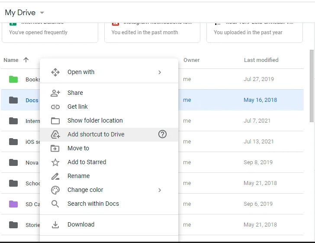
Task: Click the May 16, 2018 date
Action: (x=260, y=100)
